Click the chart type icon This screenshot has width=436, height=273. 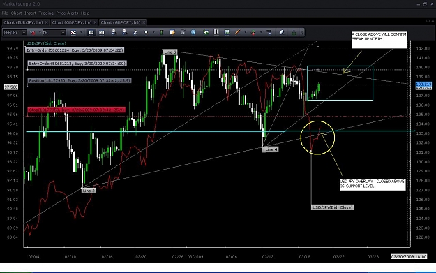point(73,33)
